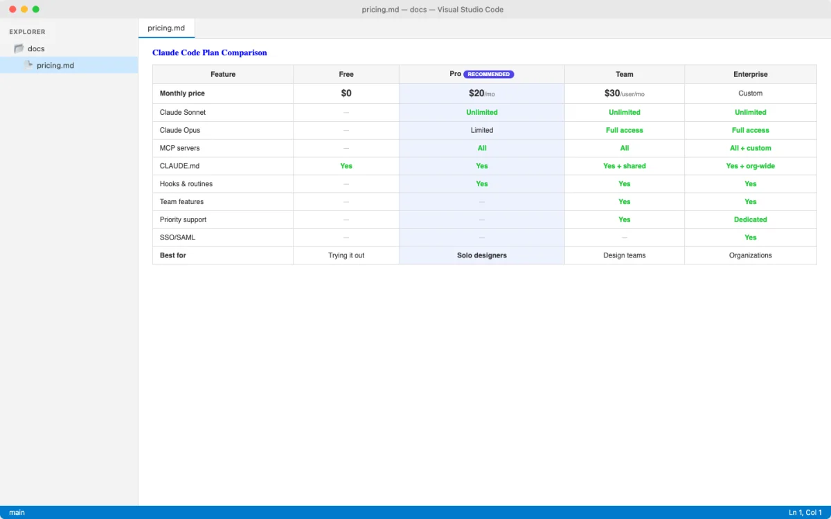
Task: Click the Pro column header text
Action: coord(455,74)
